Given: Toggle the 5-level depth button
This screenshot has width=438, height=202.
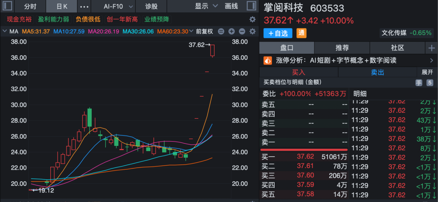Looking at the screenshot, I should (430, 82).
